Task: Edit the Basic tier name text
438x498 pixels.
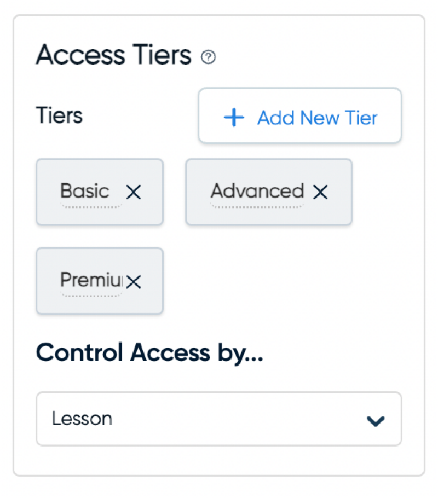Action: [x=85, y=191]
